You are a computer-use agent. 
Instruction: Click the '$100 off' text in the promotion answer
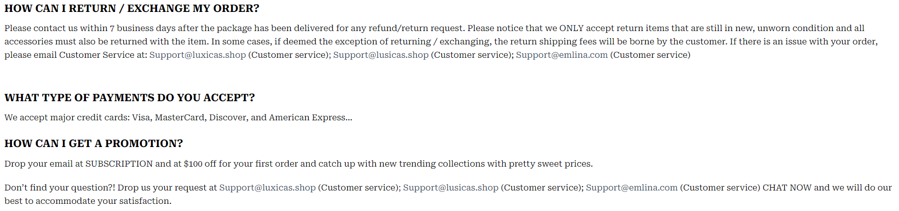pos(200,164)
